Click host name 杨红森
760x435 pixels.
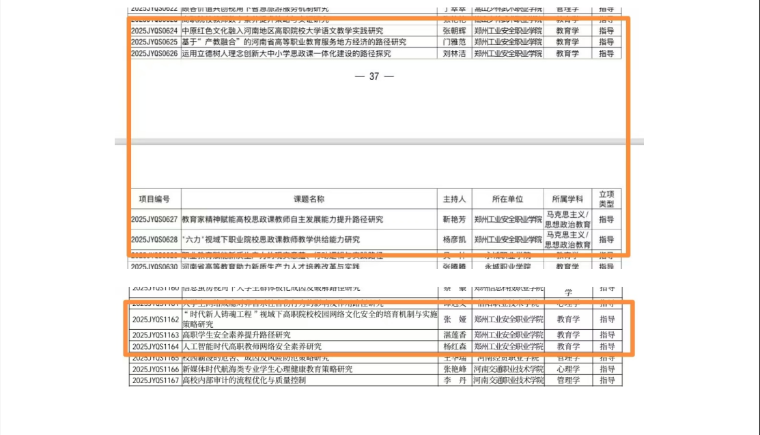(x=455, y=347)
